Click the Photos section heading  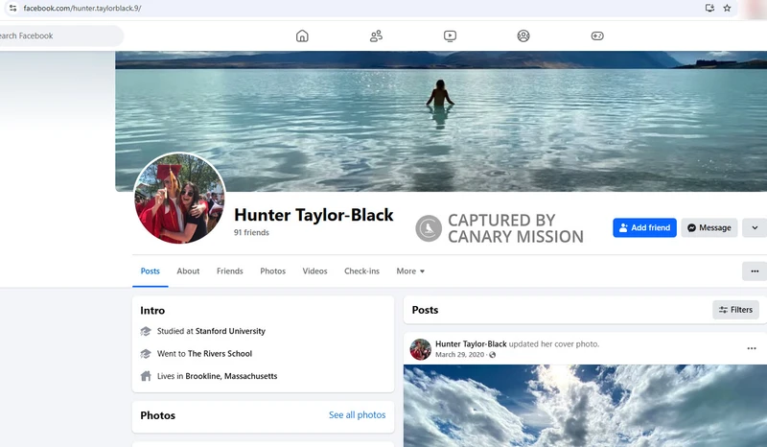pos(157,415)
